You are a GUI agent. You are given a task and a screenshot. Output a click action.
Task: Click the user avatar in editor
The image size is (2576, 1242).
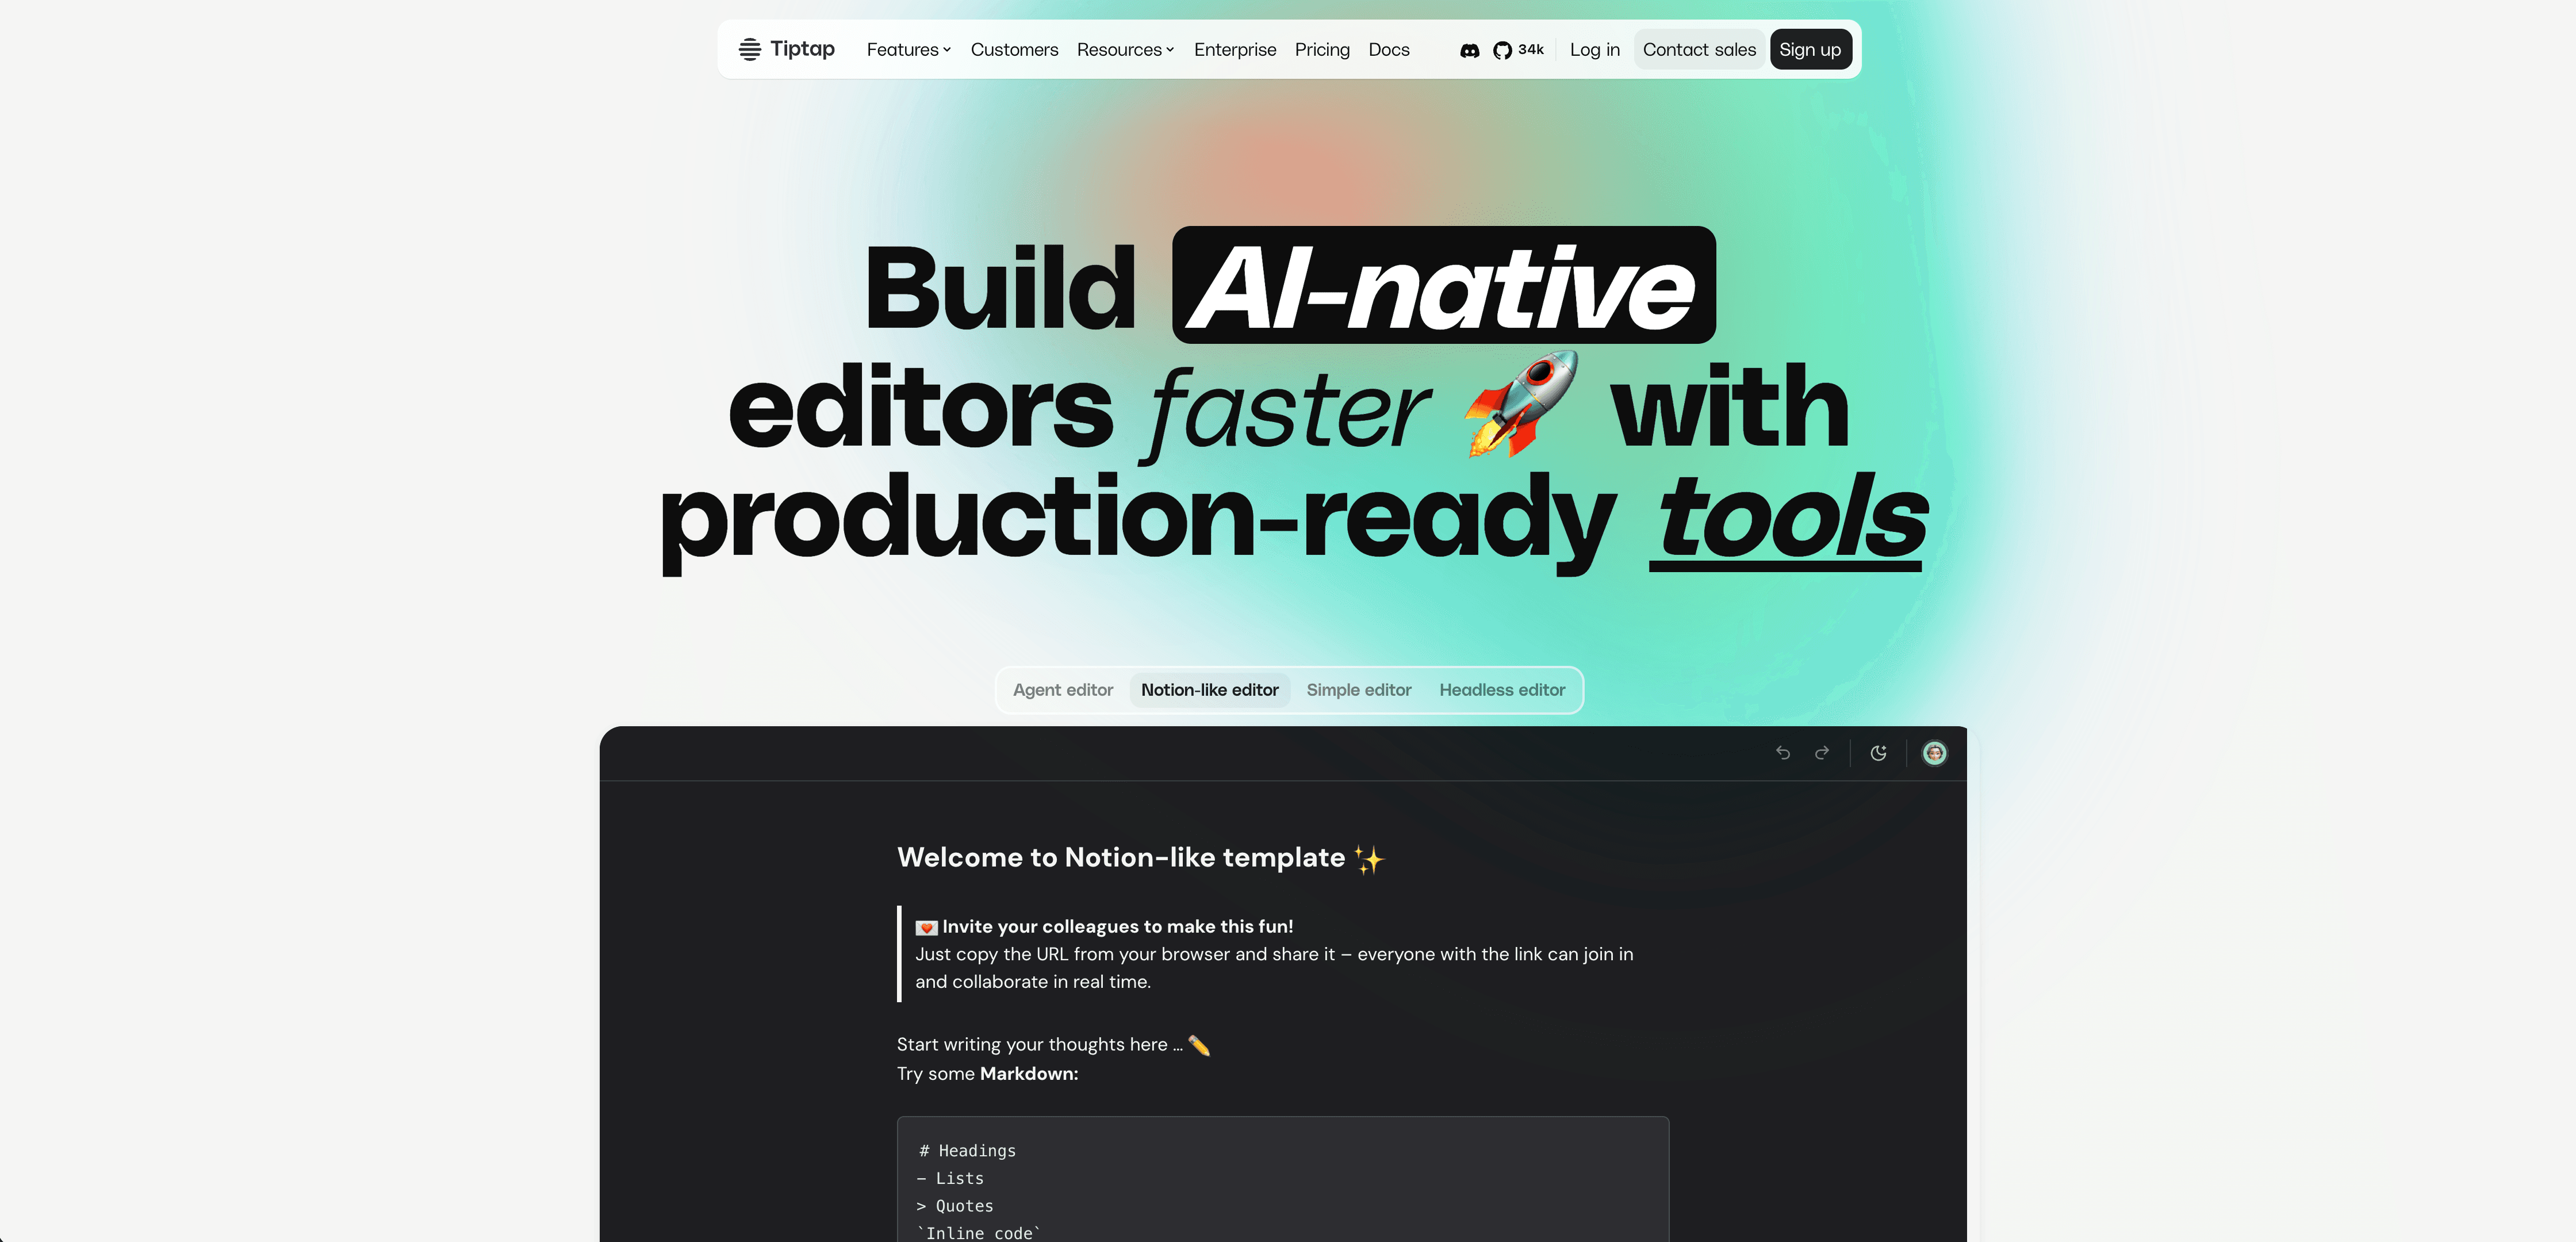click(1934, 753)
